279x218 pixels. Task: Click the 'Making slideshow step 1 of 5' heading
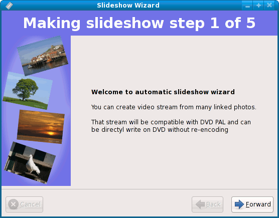[x=139, y=23]
